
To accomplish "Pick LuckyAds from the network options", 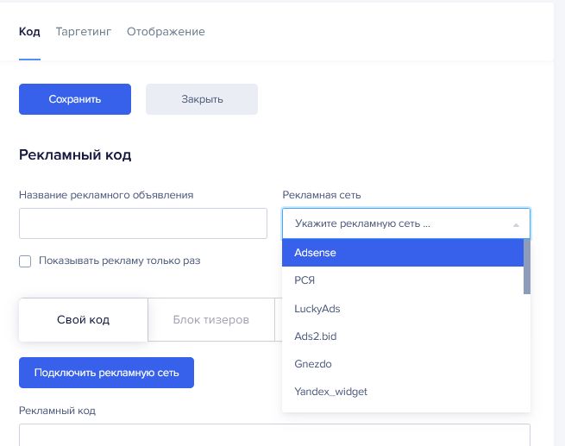I will [403, 308].
